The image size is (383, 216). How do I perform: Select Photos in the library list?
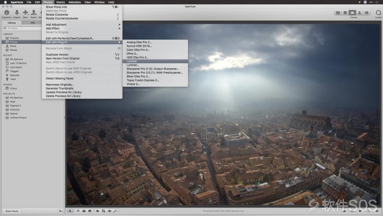(x=22, y=42)
